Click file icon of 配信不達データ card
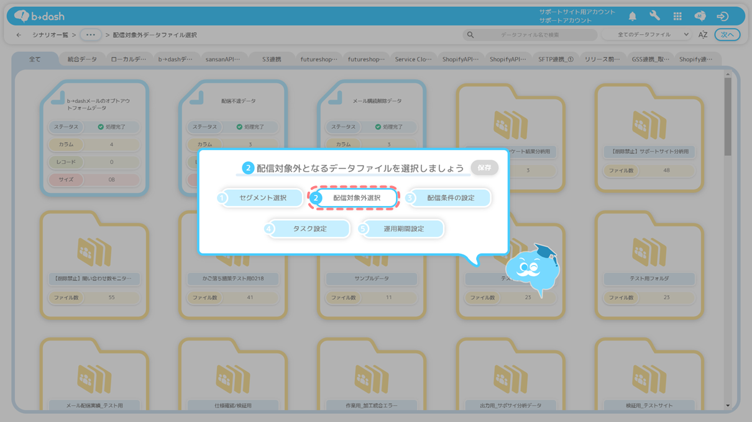 click(196, 97)
